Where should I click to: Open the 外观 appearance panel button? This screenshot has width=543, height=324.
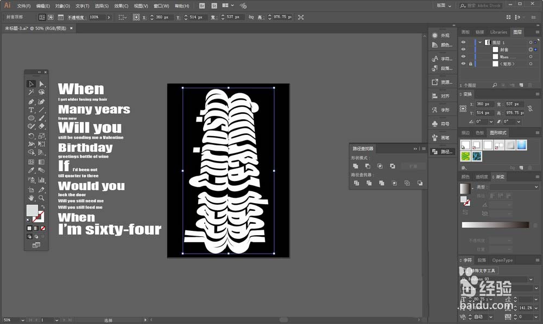(x=442, y=35)
